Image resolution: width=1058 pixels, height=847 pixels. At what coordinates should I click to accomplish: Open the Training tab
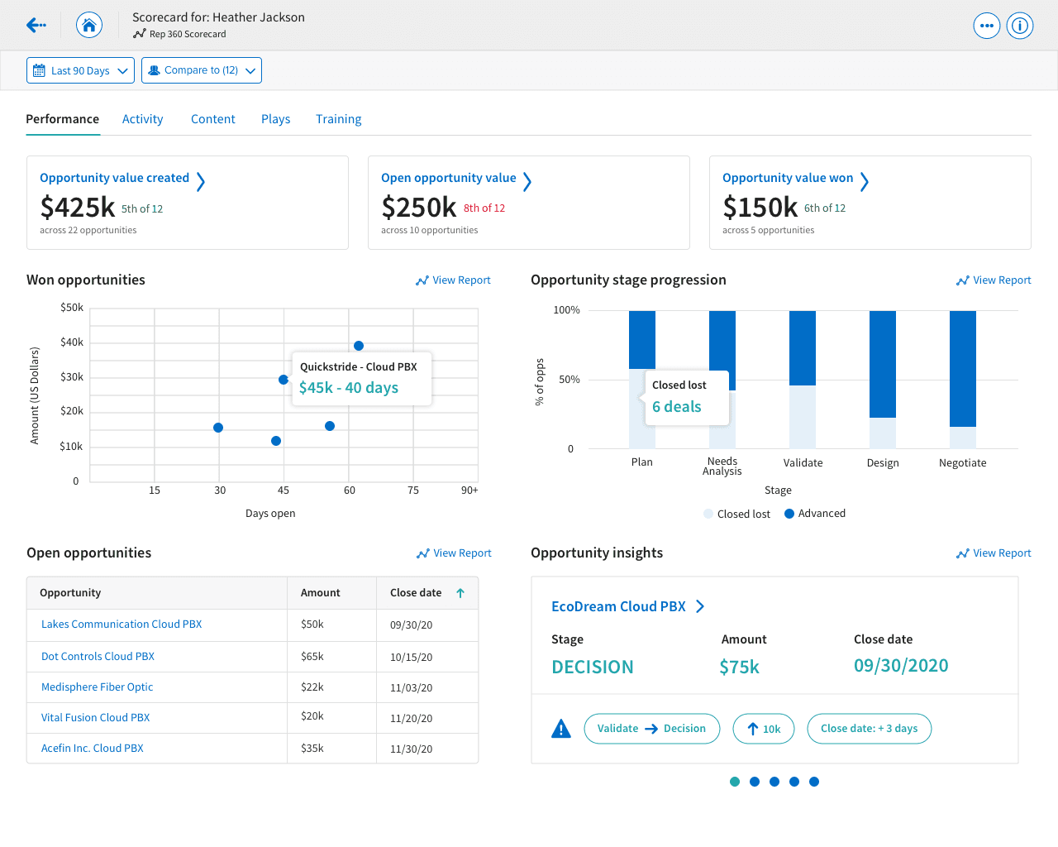tap(338, 119)
